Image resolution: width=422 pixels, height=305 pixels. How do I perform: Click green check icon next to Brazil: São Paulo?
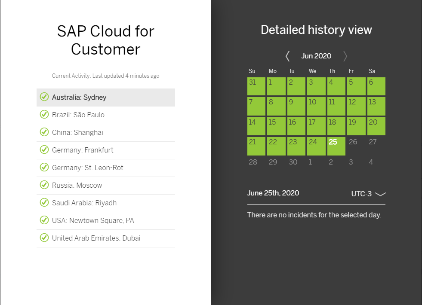pos(44,114)
